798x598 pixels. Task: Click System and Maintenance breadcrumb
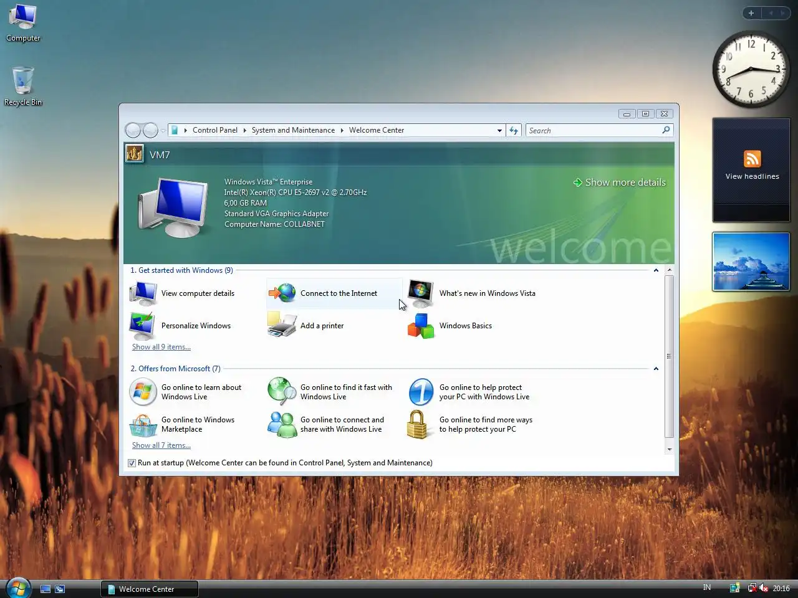293,130
